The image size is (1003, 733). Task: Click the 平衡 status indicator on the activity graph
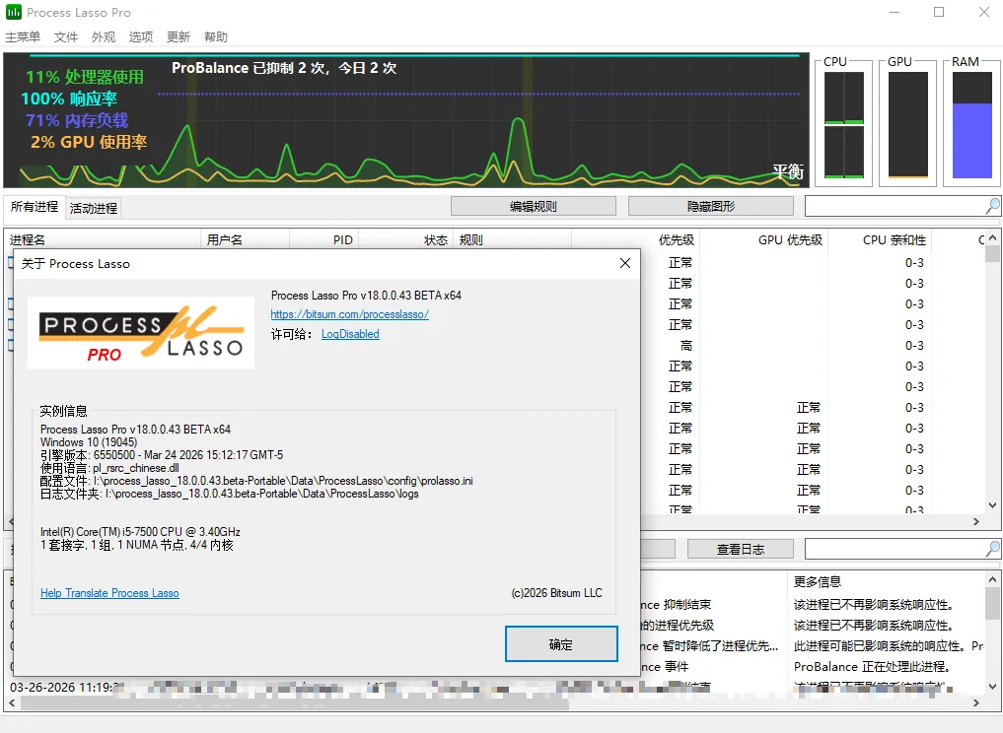[786, 171]
